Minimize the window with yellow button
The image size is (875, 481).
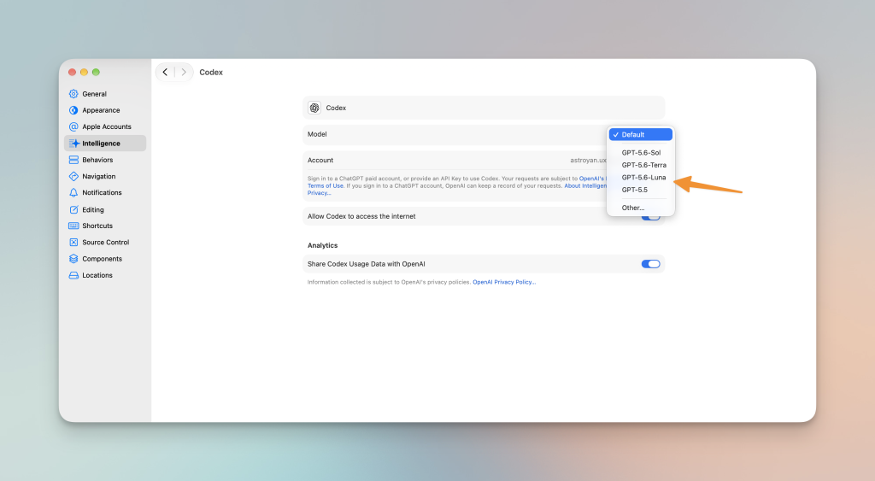84,72
